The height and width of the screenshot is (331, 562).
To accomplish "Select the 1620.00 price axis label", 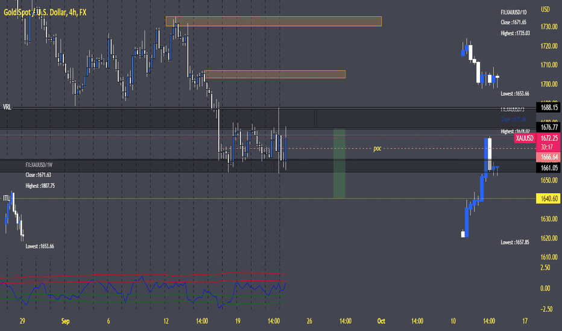I will (549, 238).
